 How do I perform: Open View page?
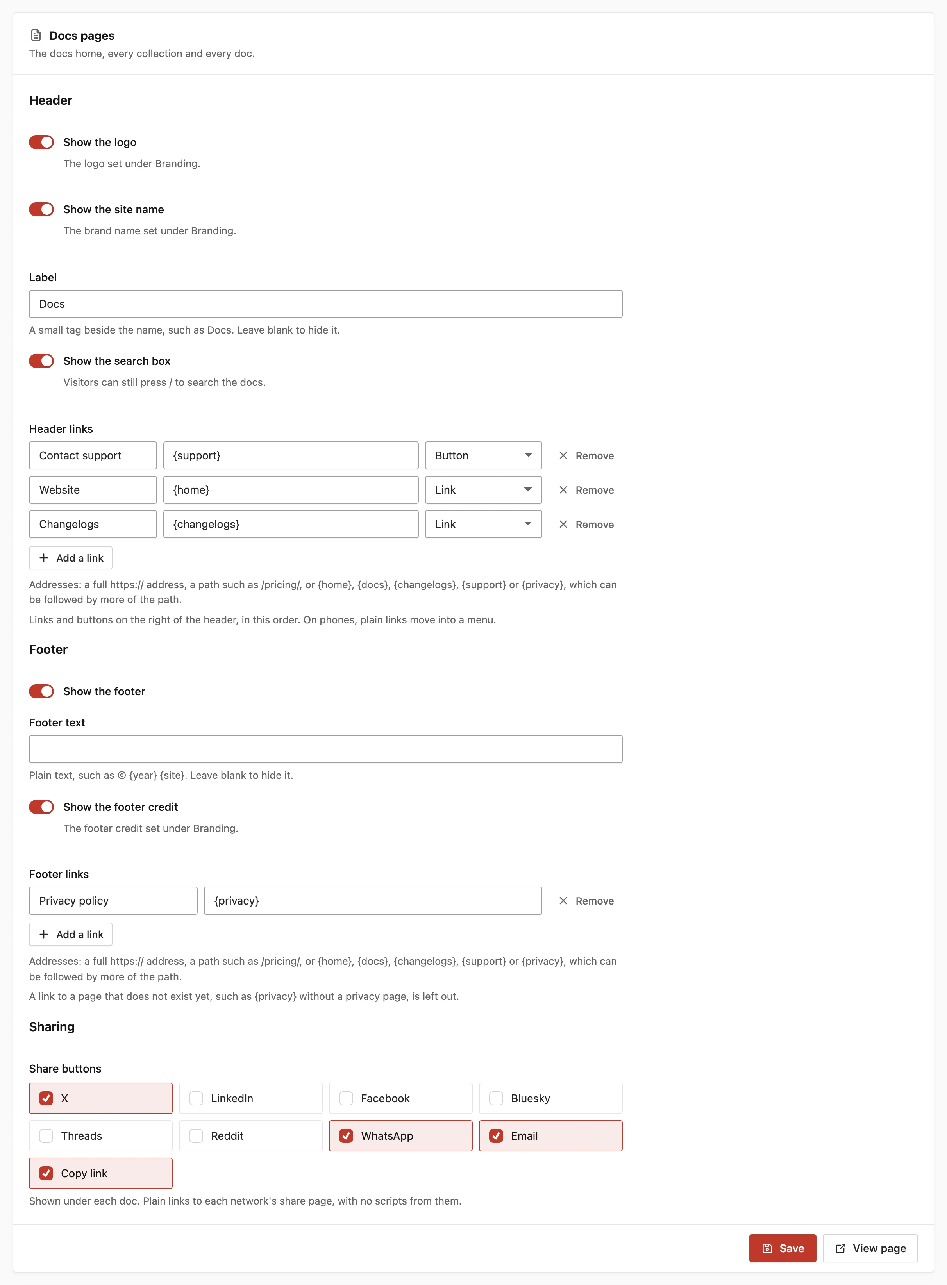coord(870,1248)
